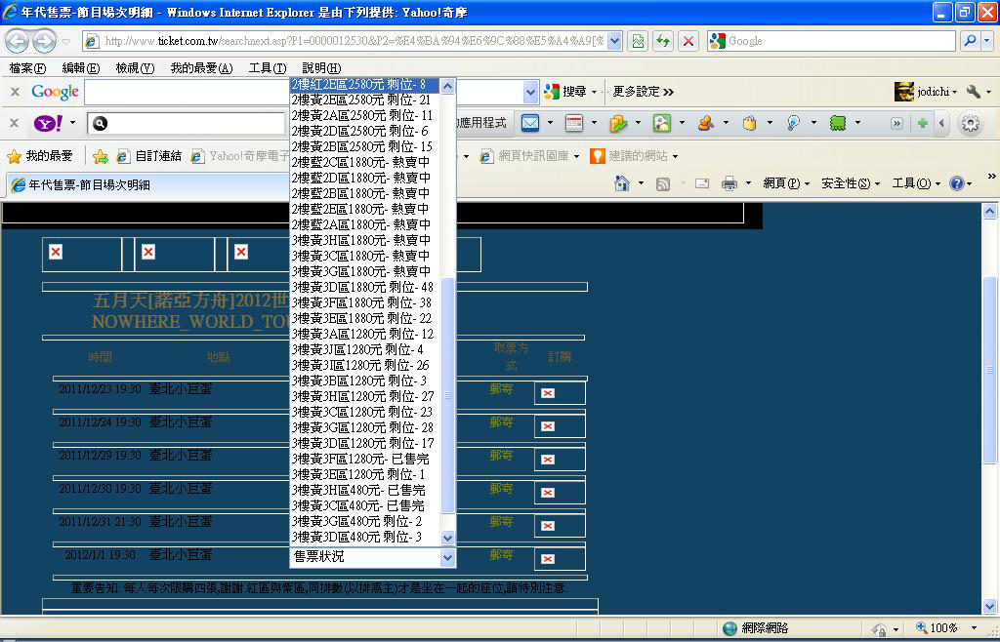The height and width of the screenshot is (642, 1000).
Task: Close the Yahoo toolbar with its X
Action: point(15,123)
